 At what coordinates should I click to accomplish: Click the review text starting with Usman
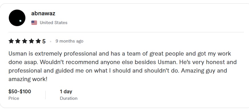click(123, 66)
